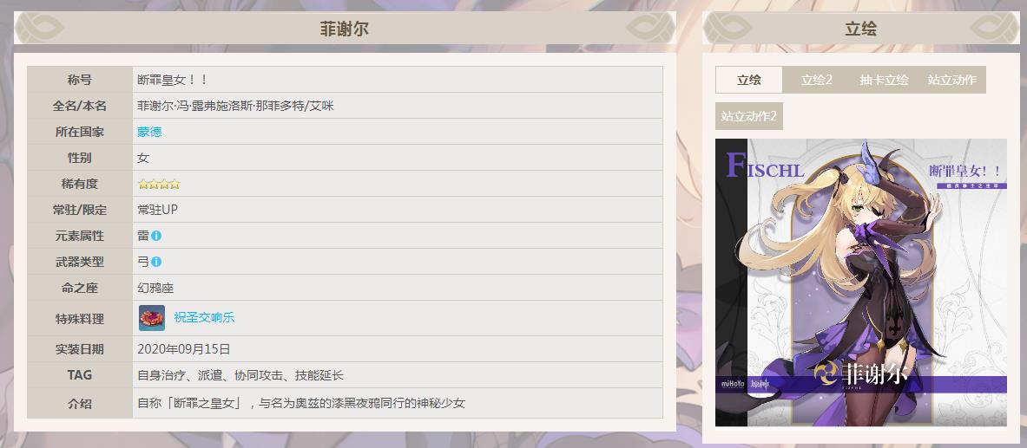Click the 2020年09月15日 release date cell
The width and height of the screenshot is (1027, 448).
(184, 349)
